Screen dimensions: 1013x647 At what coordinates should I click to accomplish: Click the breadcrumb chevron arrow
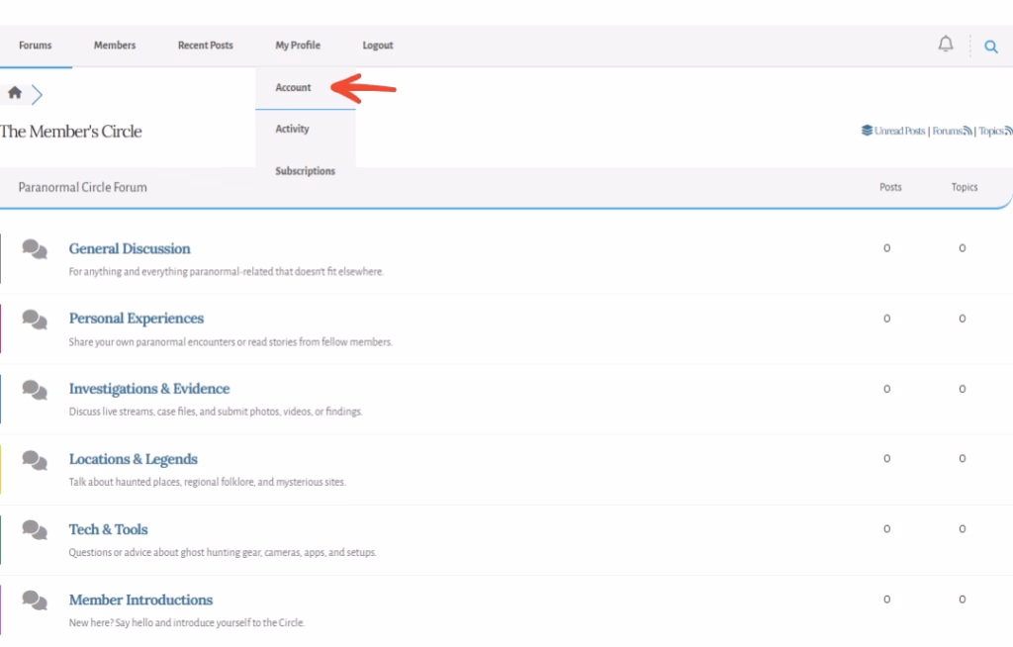point(37,94)
